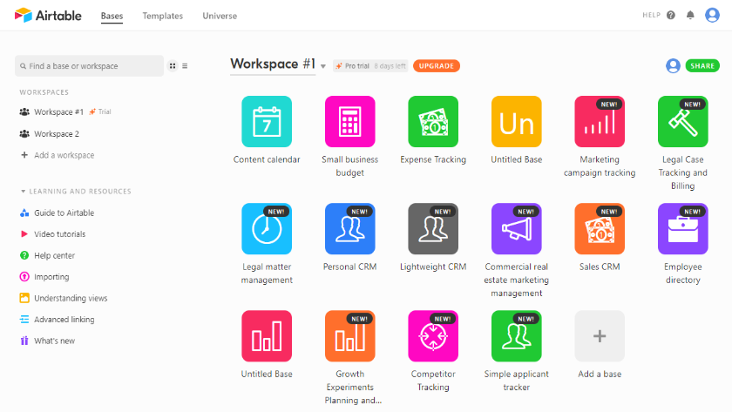732x412 pixels.
Task: Open the Small business budget calculator icon
Action: pos(349,121)
